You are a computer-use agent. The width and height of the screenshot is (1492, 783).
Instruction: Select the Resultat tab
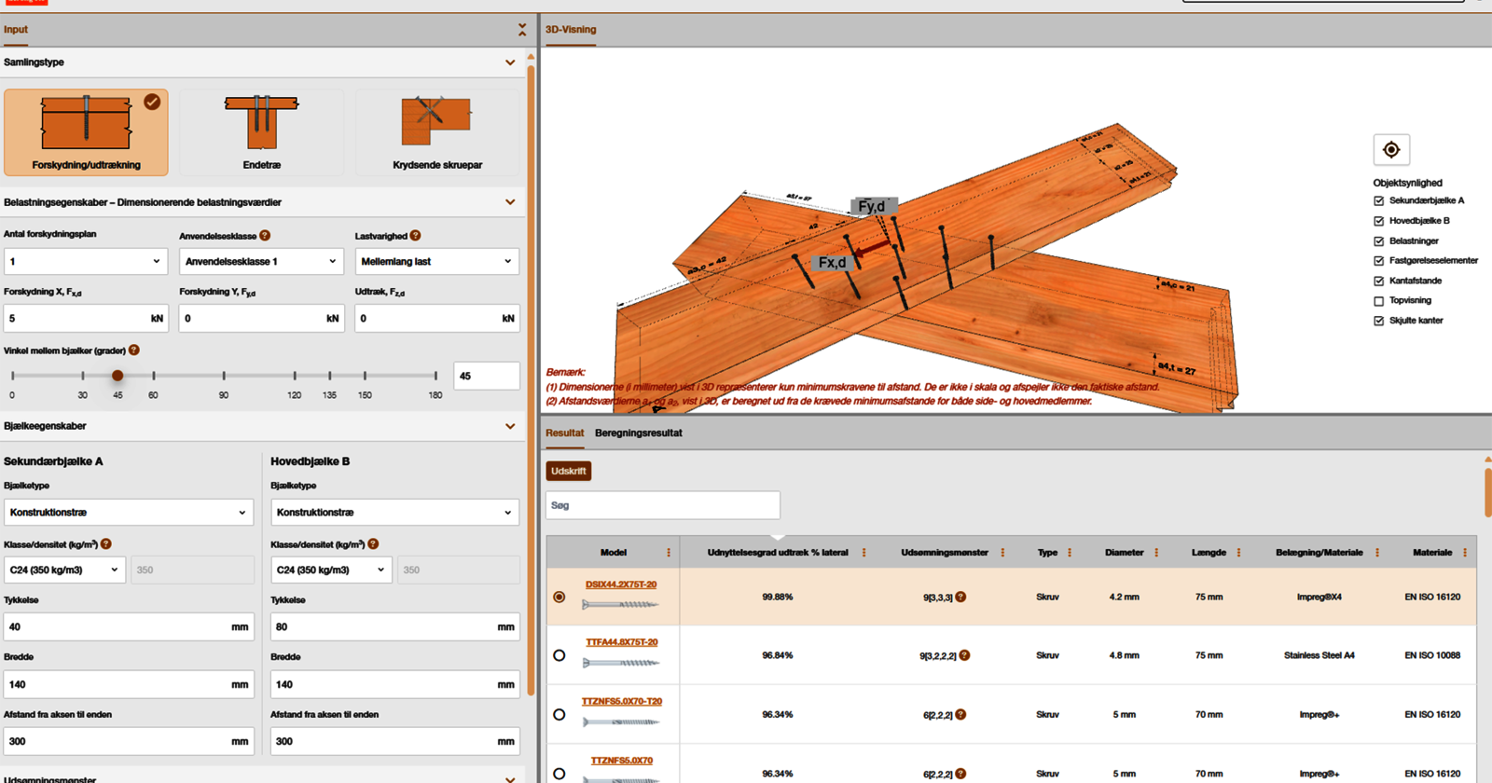click(565, 433)
